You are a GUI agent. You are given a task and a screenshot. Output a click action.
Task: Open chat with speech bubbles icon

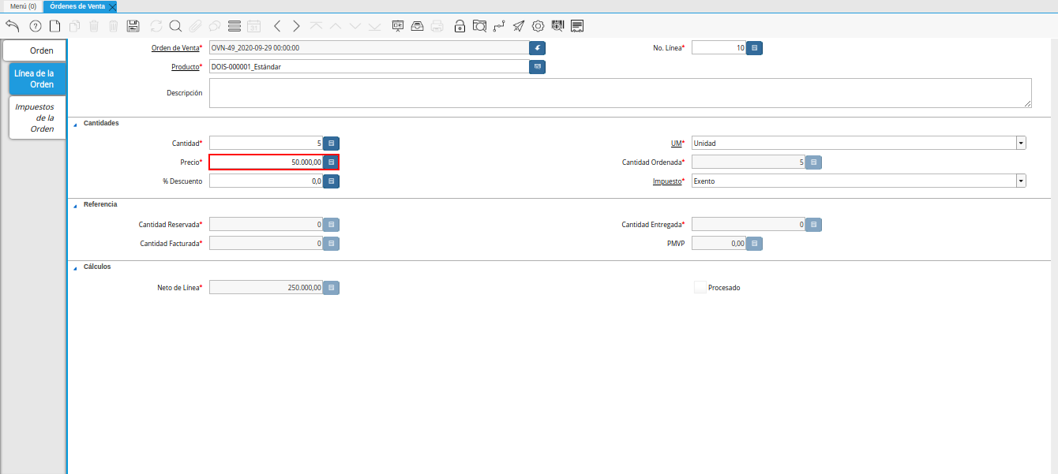215,26
